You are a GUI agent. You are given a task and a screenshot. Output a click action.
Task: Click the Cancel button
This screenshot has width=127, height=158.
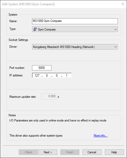(x=92, y=152)
